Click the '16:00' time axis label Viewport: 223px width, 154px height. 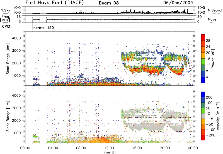[137, 148]
